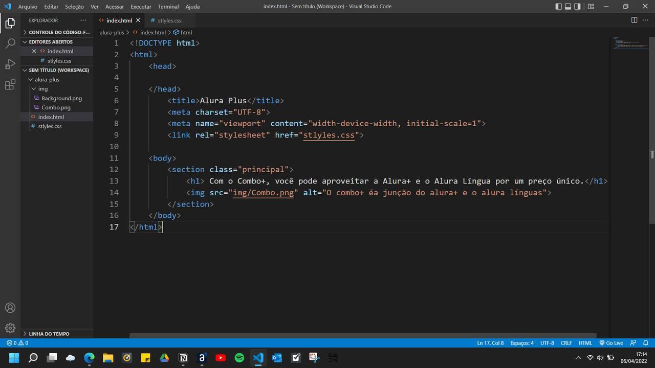Viewport: 655px width, 368px height.
Task: Open Spotify from the taskbar
Action: coord(239,358)
